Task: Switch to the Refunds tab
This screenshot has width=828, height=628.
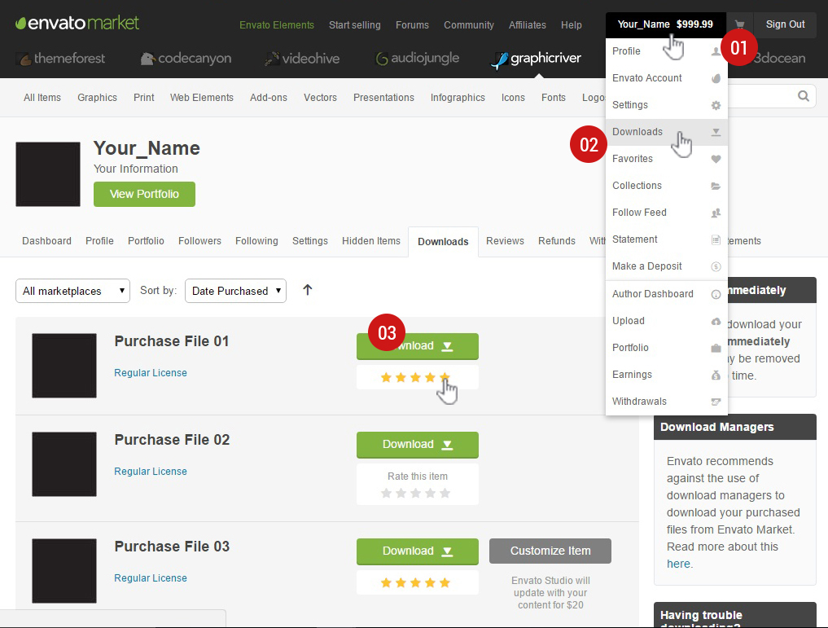Action: point(557,241)
